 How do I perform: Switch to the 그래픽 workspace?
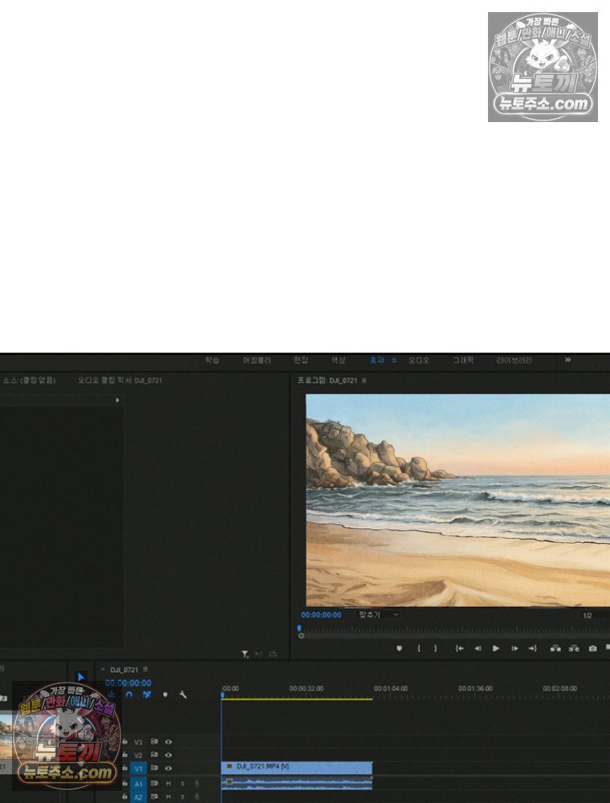point(462,361)
